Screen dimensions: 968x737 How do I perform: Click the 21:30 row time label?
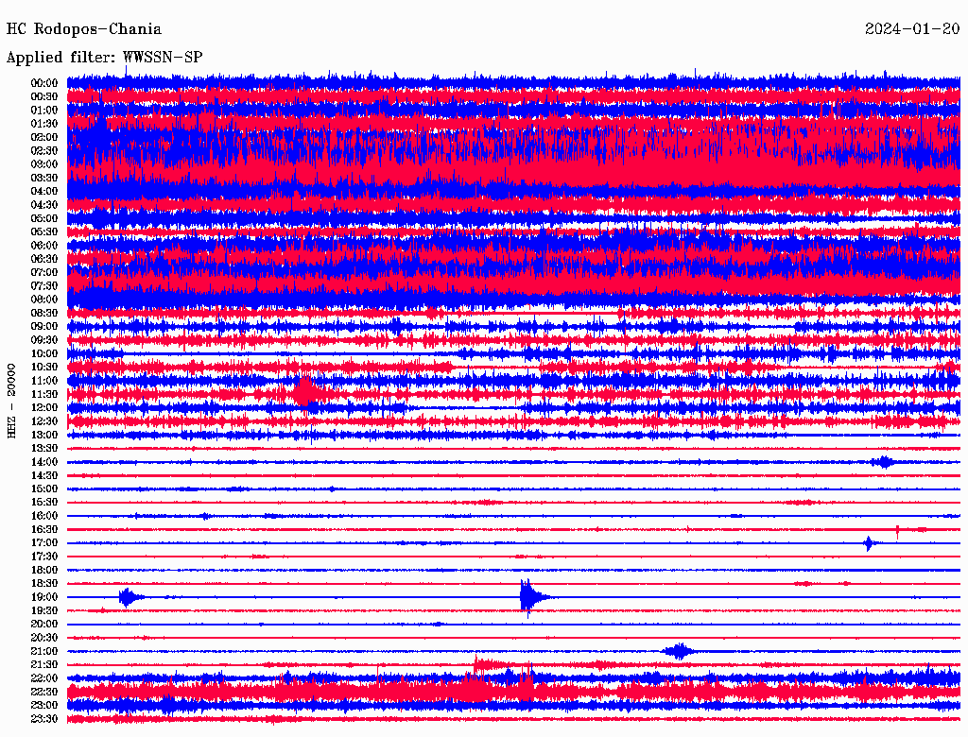point(44,665)
